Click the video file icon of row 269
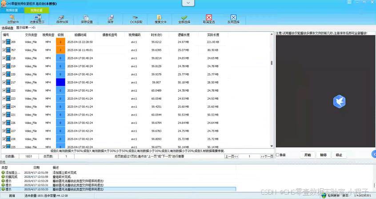This screenshot has height=199, width=376. pyautogui.click(x=8, y=42)
